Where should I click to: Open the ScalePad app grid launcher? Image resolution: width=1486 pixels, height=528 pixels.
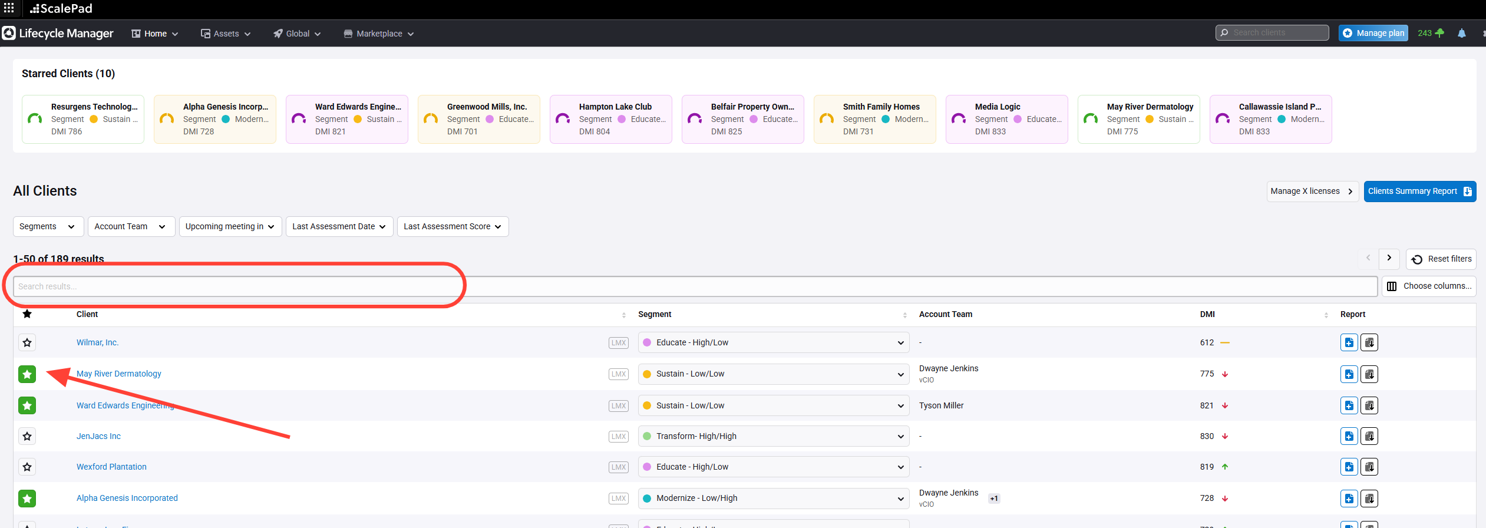coord(9,8)
